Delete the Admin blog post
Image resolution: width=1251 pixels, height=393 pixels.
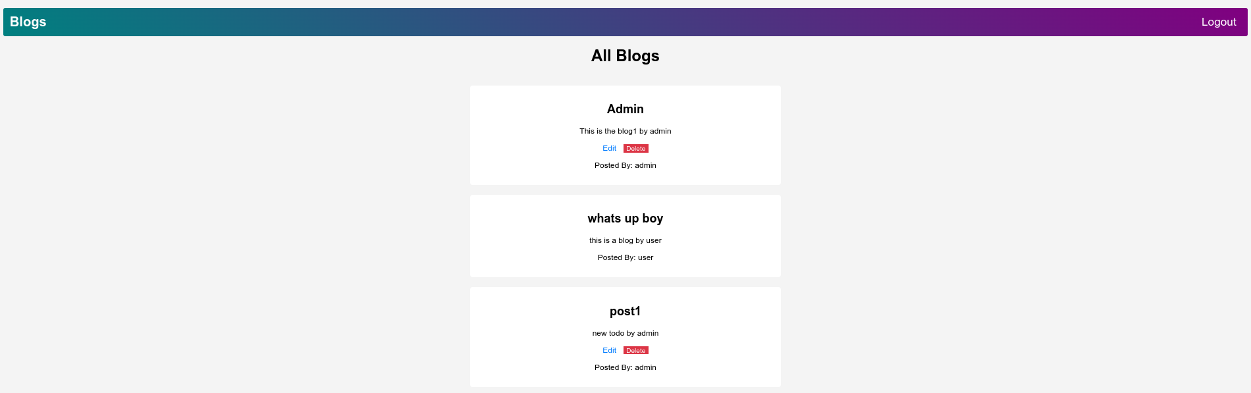[635, 149]
